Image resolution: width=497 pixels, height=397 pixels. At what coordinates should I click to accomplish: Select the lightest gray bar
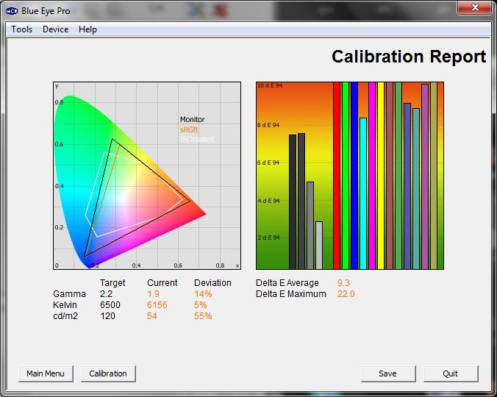click(319, 245)
